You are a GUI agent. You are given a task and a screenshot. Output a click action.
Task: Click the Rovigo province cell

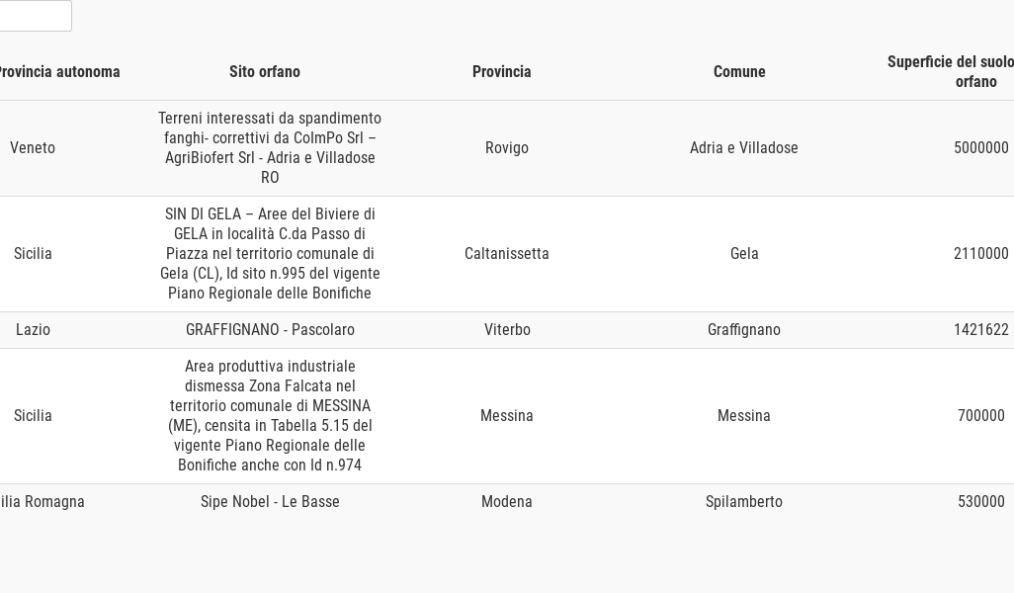507,148
